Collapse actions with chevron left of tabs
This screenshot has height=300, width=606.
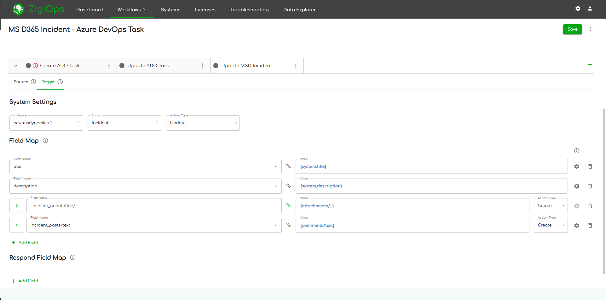click(x=16, y=66)
